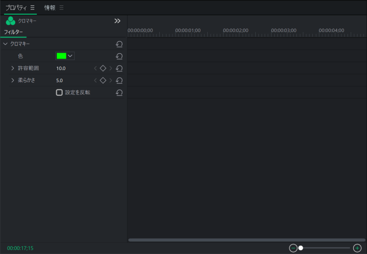Reset the 色 color parameter
The width and height of the screenshot is (367, 254).
tap(119, 56)
